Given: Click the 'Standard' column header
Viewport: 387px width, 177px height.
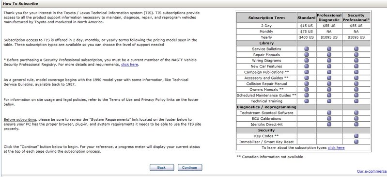Looking at the screenshot, I should pos(306,17).
